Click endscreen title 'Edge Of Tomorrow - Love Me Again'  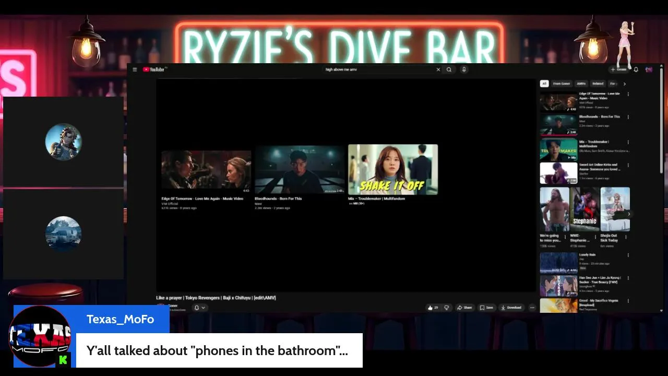tap(202, 198)
